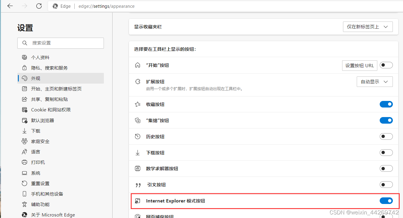The image size is (403, 218).
Task: Click the download arrow icon in sidebar for 下载
Action: 24,131
